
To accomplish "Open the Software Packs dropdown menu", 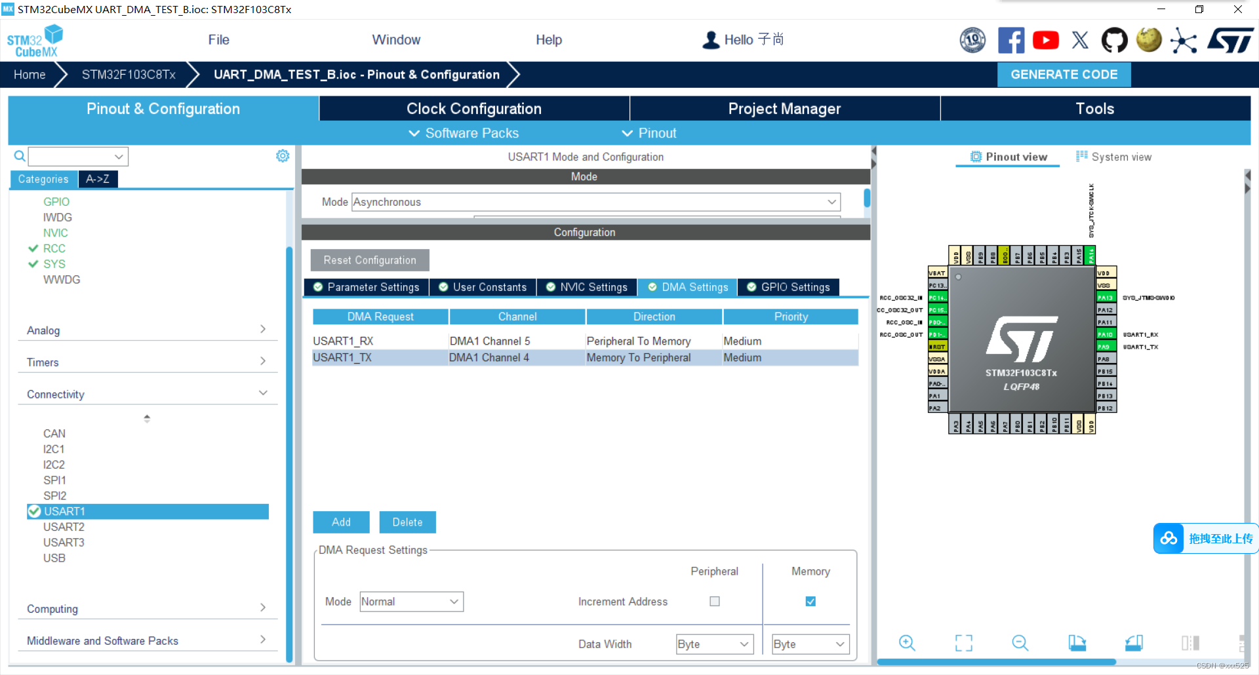I will click(x=464, y=133).
